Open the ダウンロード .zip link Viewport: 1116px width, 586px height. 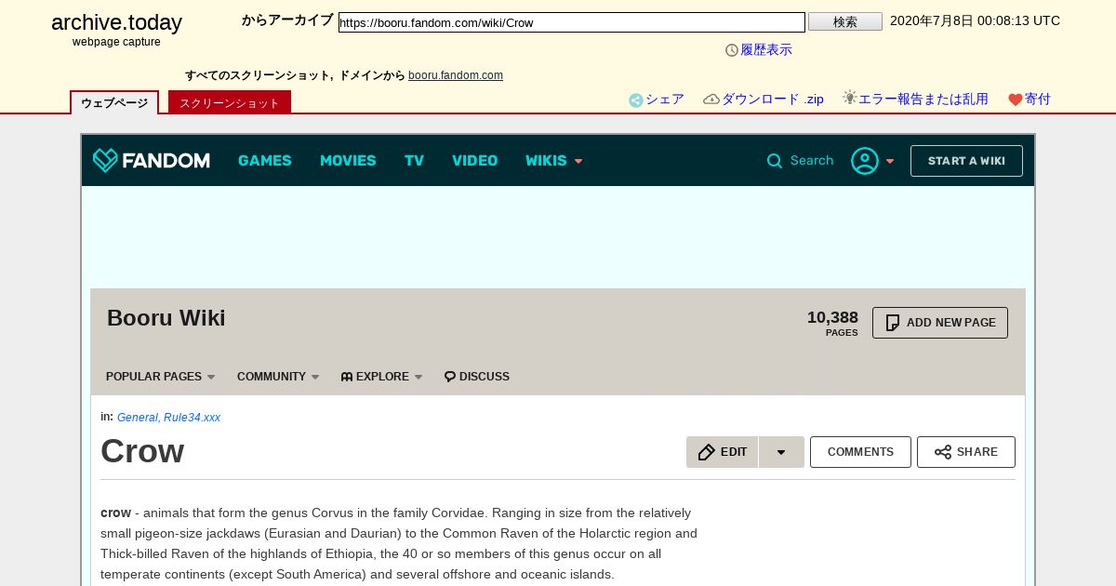click(773, 100)
